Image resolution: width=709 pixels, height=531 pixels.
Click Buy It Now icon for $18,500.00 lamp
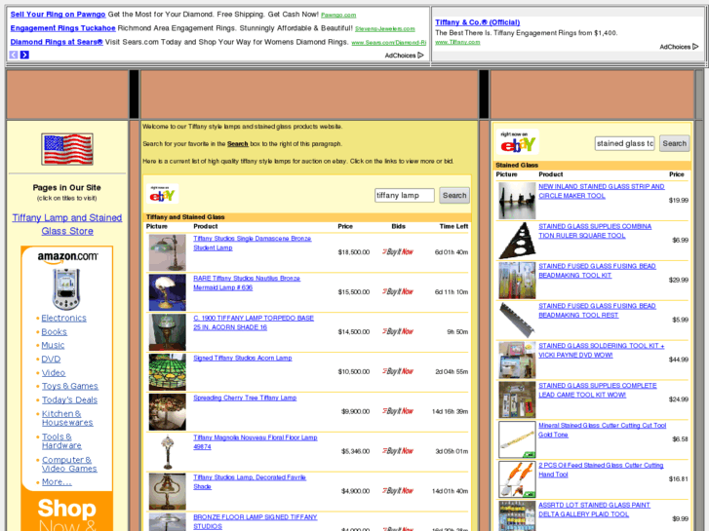point(398,251)
